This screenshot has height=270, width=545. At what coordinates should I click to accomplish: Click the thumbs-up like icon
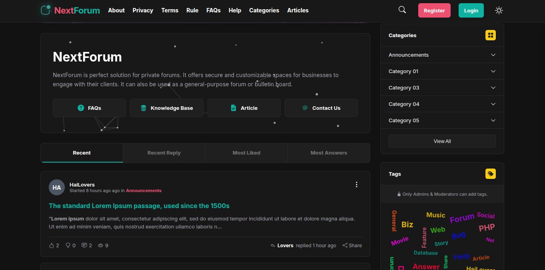pos(52,245)
